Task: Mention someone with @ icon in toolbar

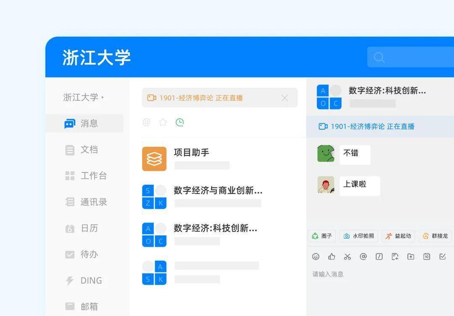Action: click(363, 256)
